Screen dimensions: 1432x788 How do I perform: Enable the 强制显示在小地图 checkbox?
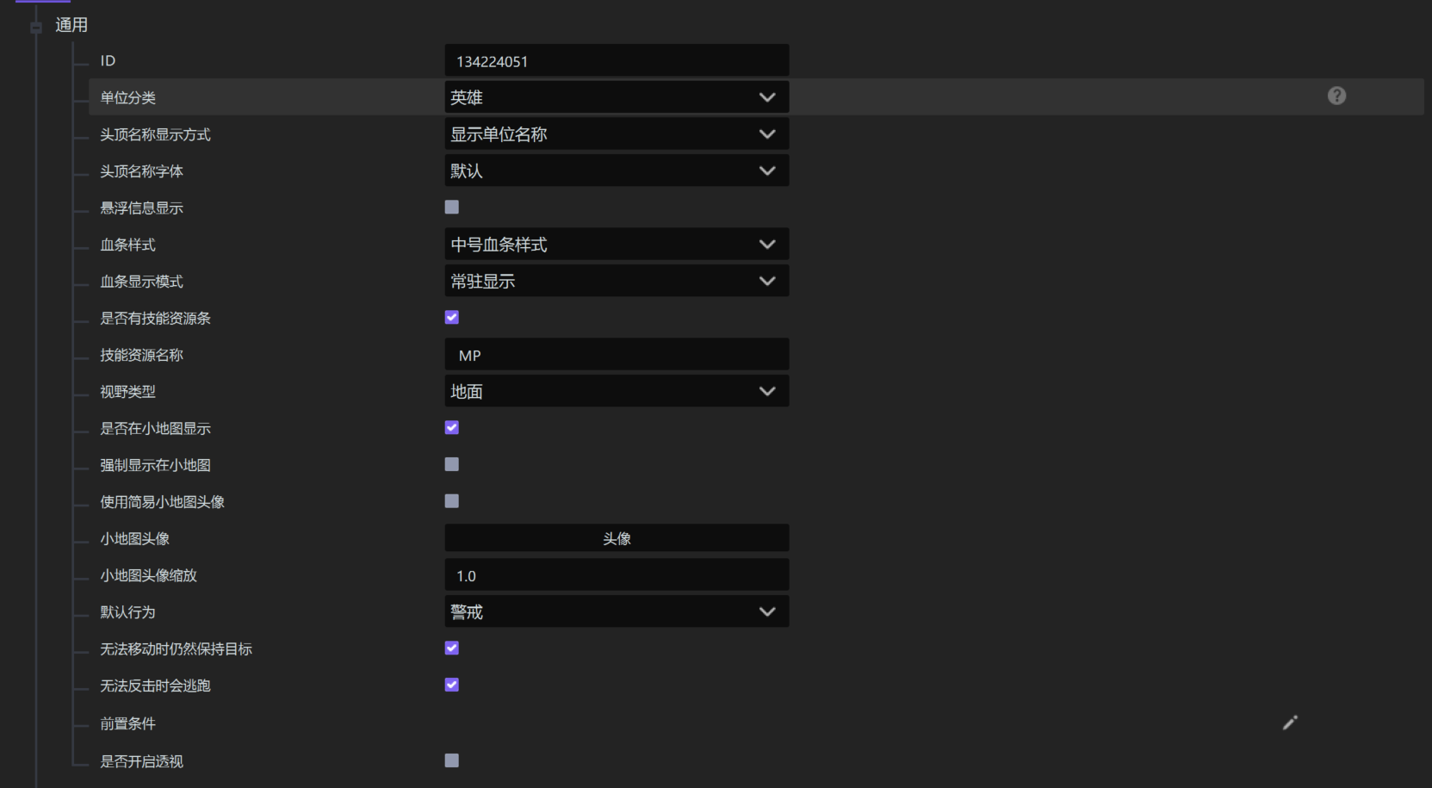click(x=452, y=464)
